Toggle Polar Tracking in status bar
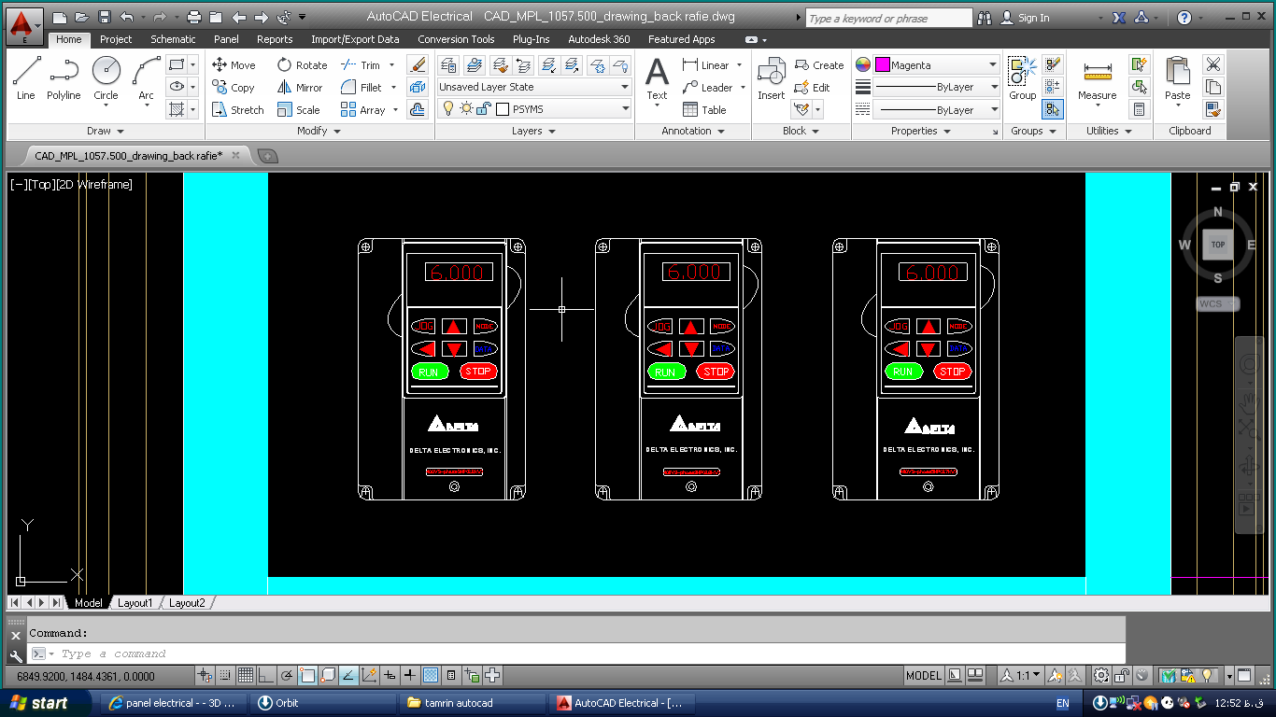This screenshot has height=717, width=1276. 287,675
